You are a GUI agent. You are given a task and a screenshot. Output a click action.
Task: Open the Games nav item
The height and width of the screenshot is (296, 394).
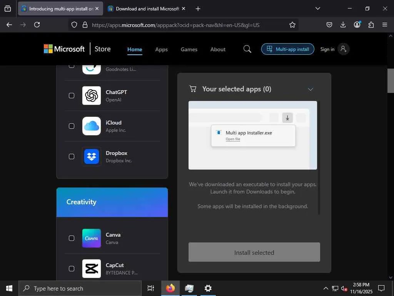(x=189, y=49)
